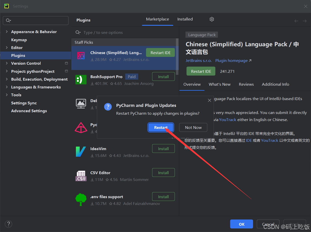
Task: Click the dialog question mark icon
Action: [x=108, y=107]
